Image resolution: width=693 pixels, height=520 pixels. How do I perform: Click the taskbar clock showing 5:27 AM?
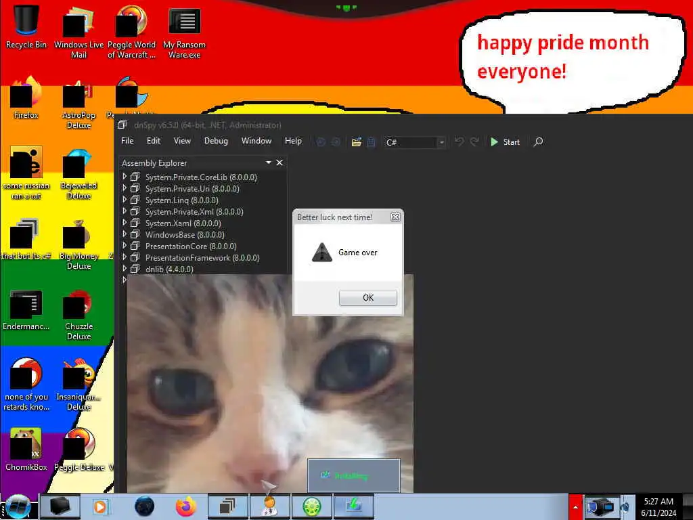658,506
